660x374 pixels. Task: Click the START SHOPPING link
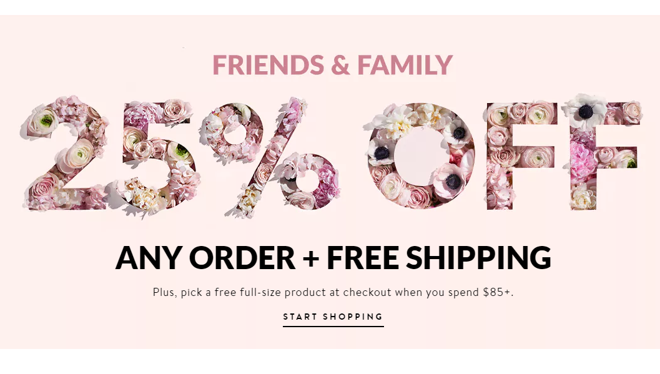333,317
